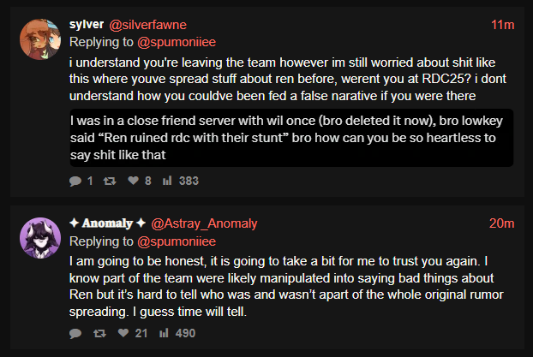The image size is (533, 357).
Task: Click the reply bubble icon on Anomaly's post
Action: click(75, 334)
